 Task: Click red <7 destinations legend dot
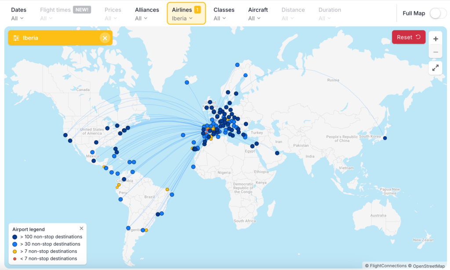click(15, 259)
